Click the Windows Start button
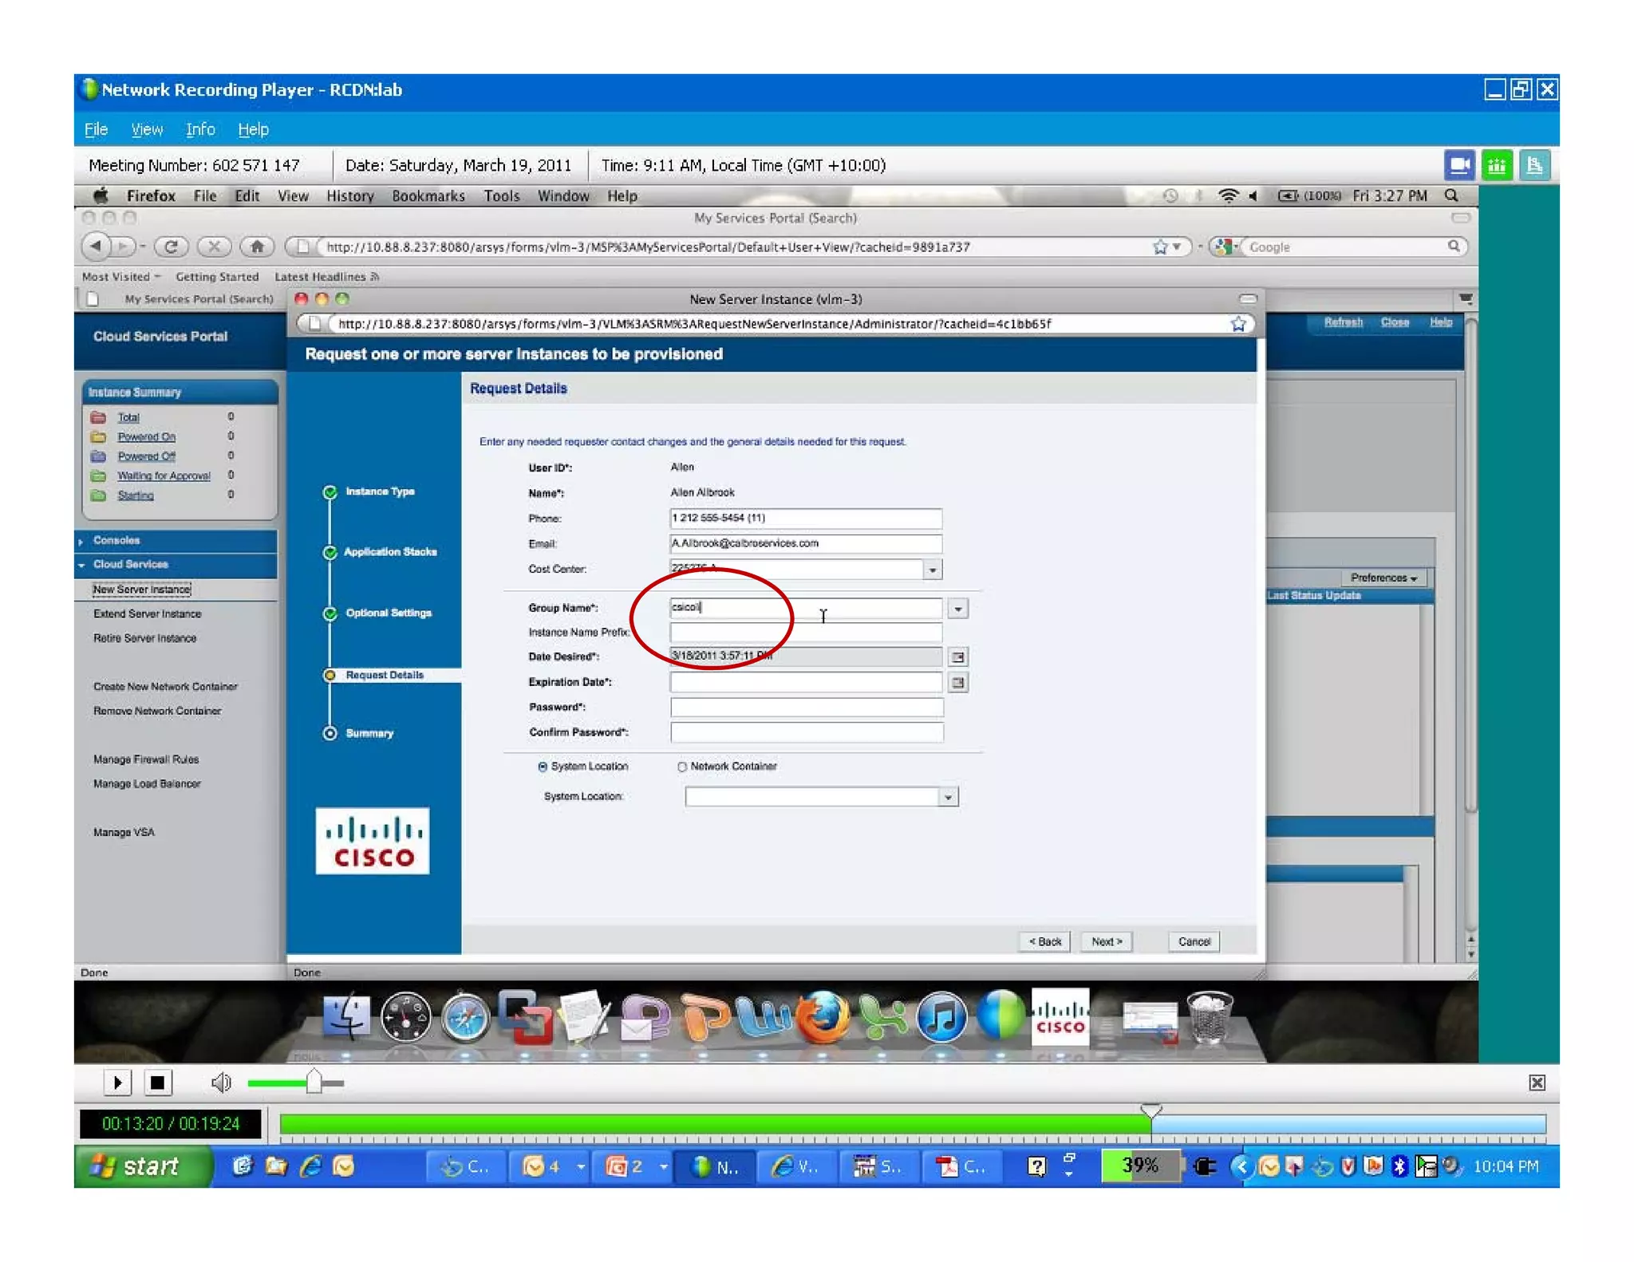 coord(144,1166)
